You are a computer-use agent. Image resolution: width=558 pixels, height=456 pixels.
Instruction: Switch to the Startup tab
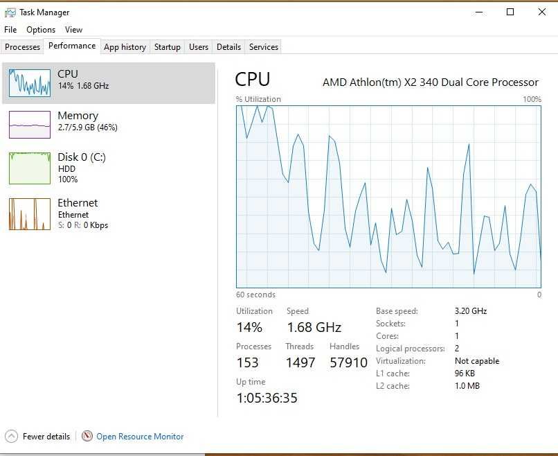tap(168, 47)
